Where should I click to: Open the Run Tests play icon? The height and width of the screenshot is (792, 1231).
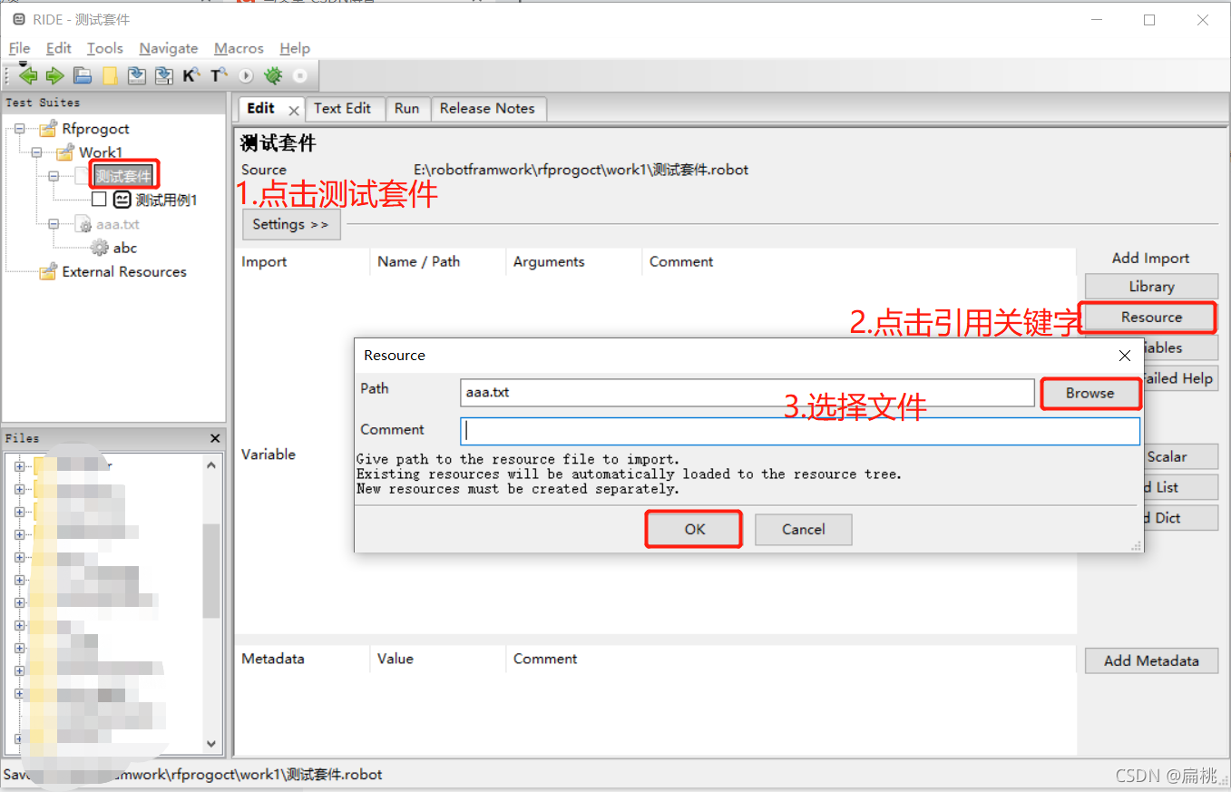tap(246, 75)
